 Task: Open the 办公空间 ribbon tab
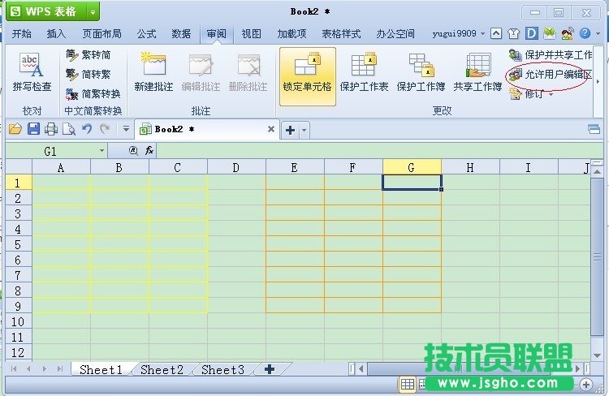395,34
